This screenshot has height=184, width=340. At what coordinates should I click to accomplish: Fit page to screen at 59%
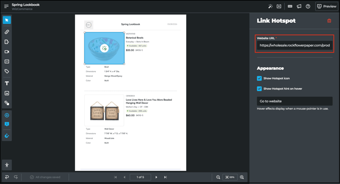click(x=230, y=177)
